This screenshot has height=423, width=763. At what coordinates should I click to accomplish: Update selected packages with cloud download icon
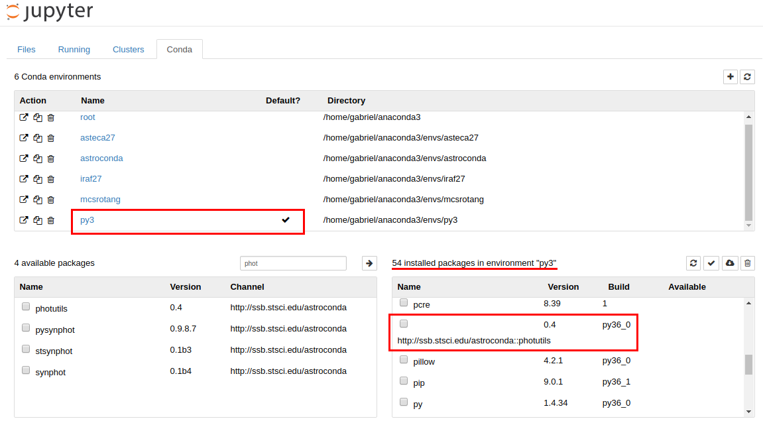tap(730, 263)
